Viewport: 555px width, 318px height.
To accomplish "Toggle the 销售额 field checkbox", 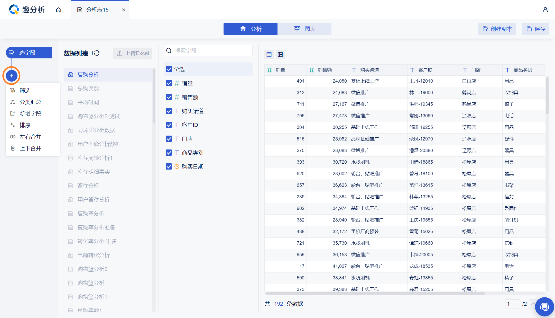I will point(169,97).
